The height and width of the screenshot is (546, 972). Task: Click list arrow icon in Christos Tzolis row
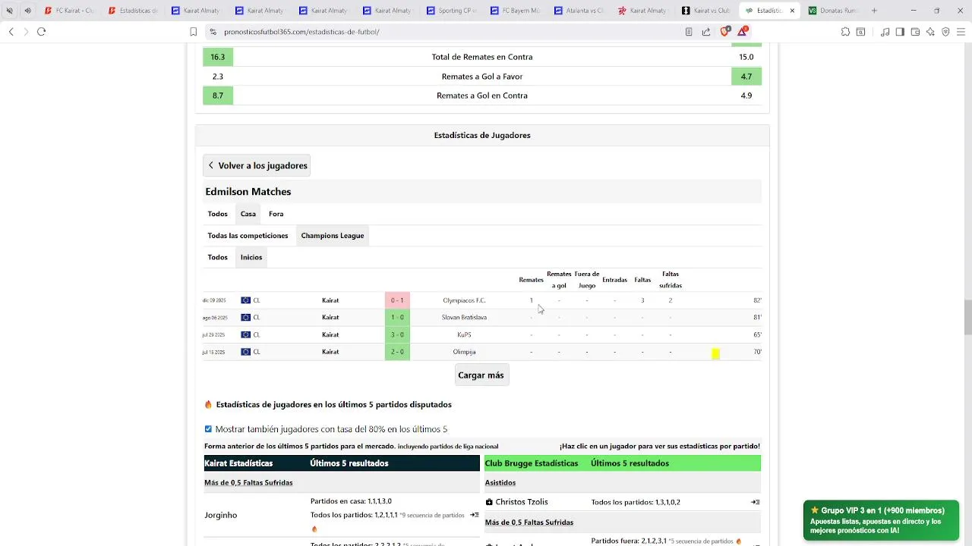[x=756, y=502]
